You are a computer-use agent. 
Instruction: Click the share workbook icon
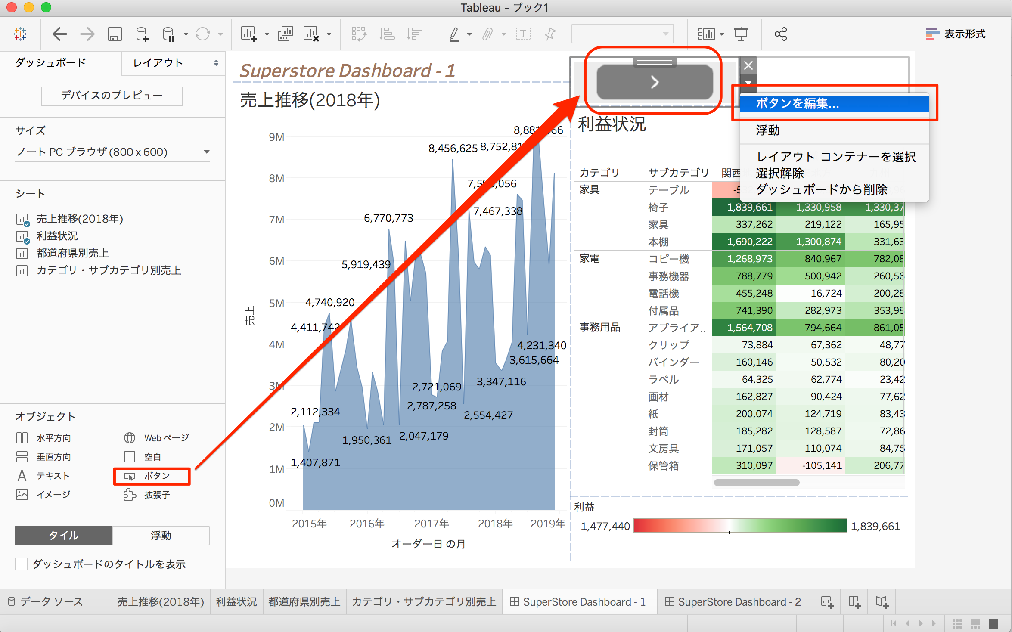click(780, 34)
